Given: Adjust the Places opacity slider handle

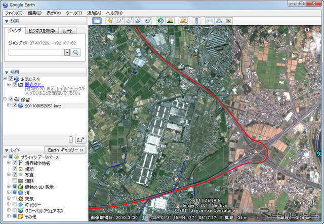Looking at the screenshot, I should pos(71,139).
